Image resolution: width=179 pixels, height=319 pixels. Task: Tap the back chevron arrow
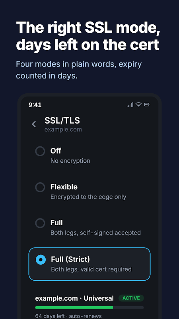coord(34,124)
